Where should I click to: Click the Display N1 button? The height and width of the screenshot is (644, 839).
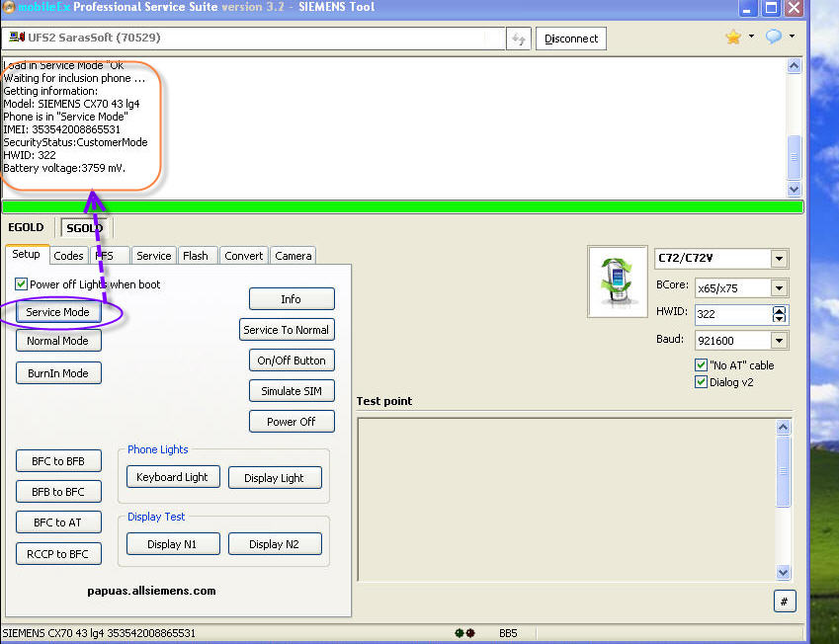(x=173, y=544)
